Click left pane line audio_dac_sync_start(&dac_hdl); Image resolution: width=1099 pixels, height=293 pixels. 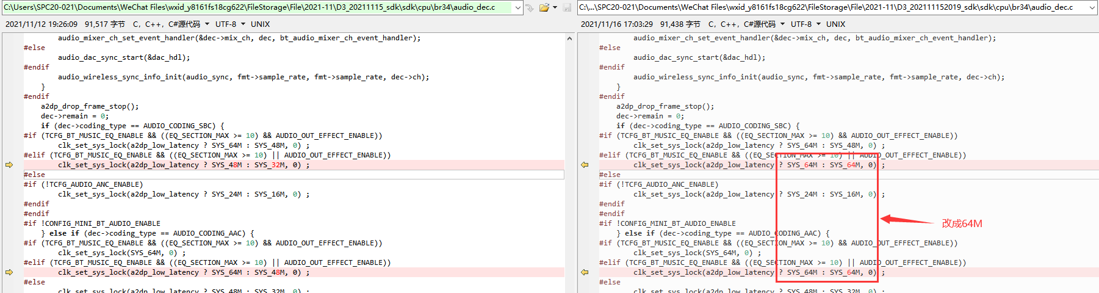(x=124, y=57)
